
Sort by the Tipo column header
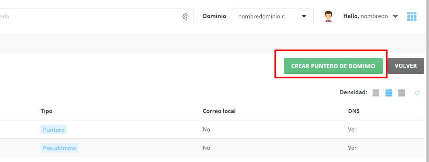pyautogui.click(x=46, y=111)
